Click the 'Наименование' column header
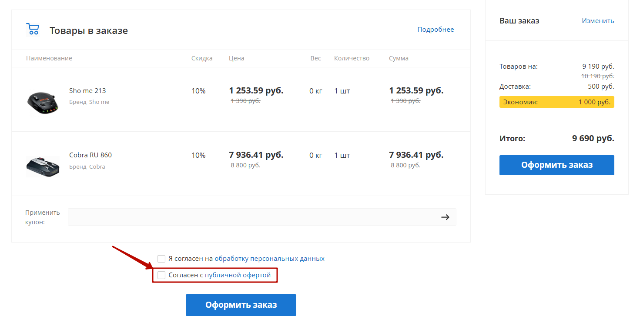Viewport: 640px width, 336px height. pos(49,58)
